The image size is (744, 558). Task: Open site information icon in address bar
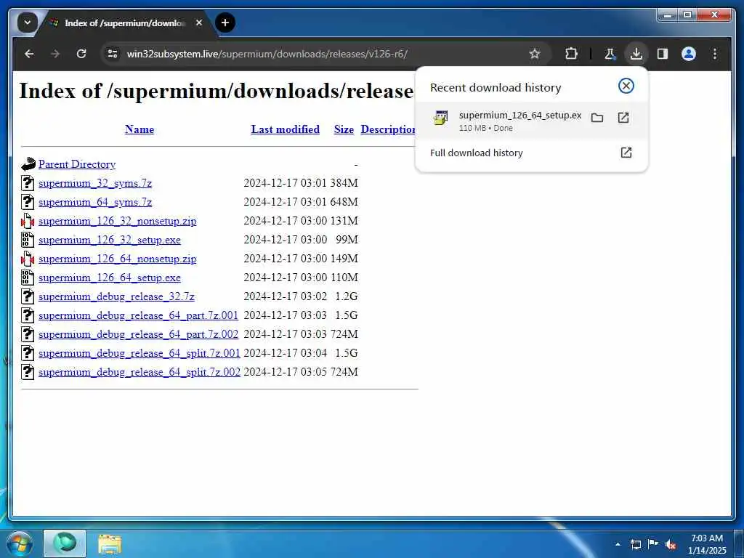pos(113,54)
